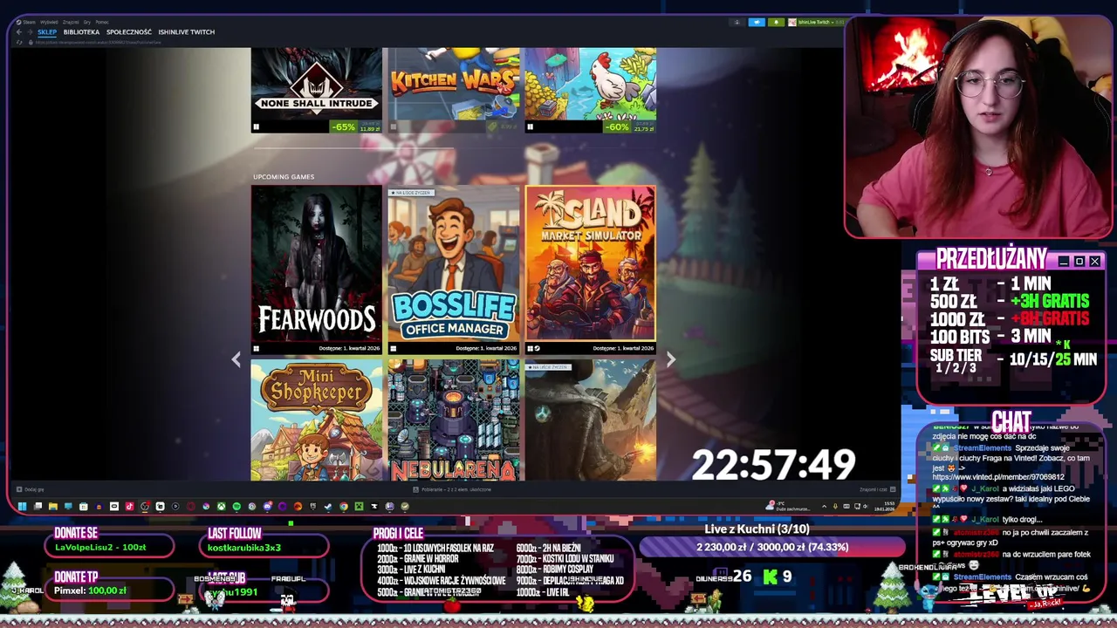Open Opera GX from the taskbar

click(x=191, y=506)
